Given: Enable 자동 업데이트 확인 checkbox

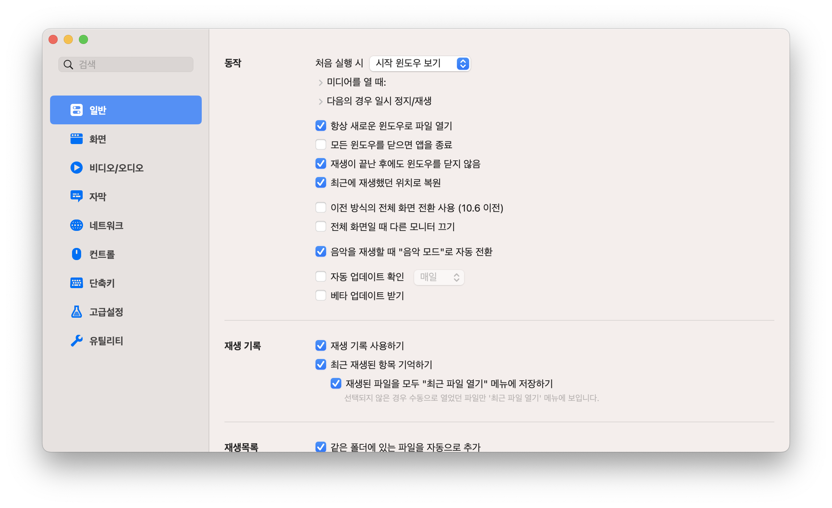Looking at the screenshot, I should coord(321,277).
